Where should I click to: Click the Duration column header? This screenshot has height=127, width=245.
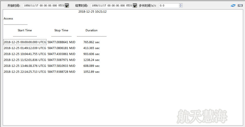92,30
